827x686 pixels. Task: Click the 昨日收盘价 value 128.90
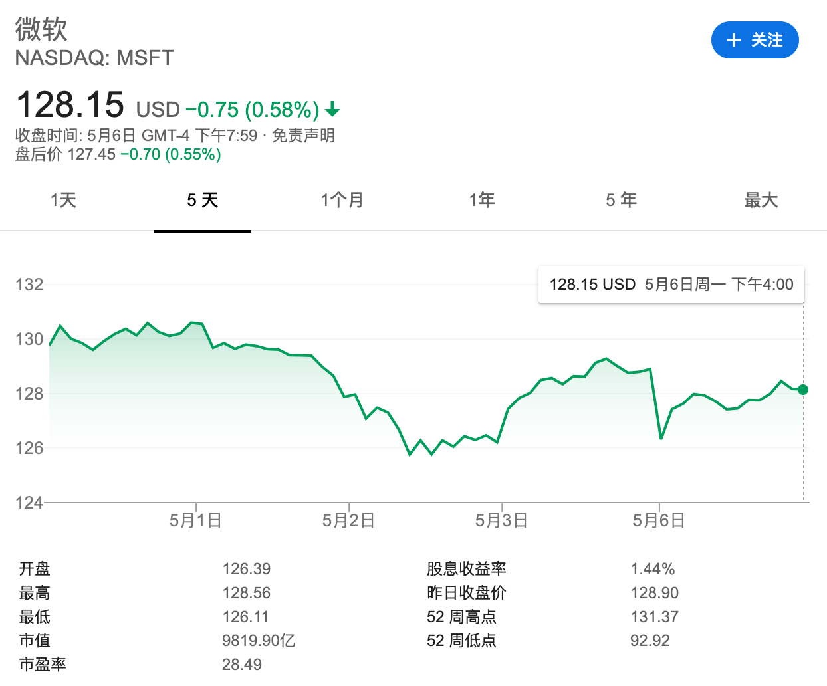(x=655, y=593)
